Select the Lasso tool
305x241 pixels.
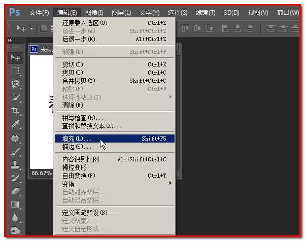tap(15, 84)
